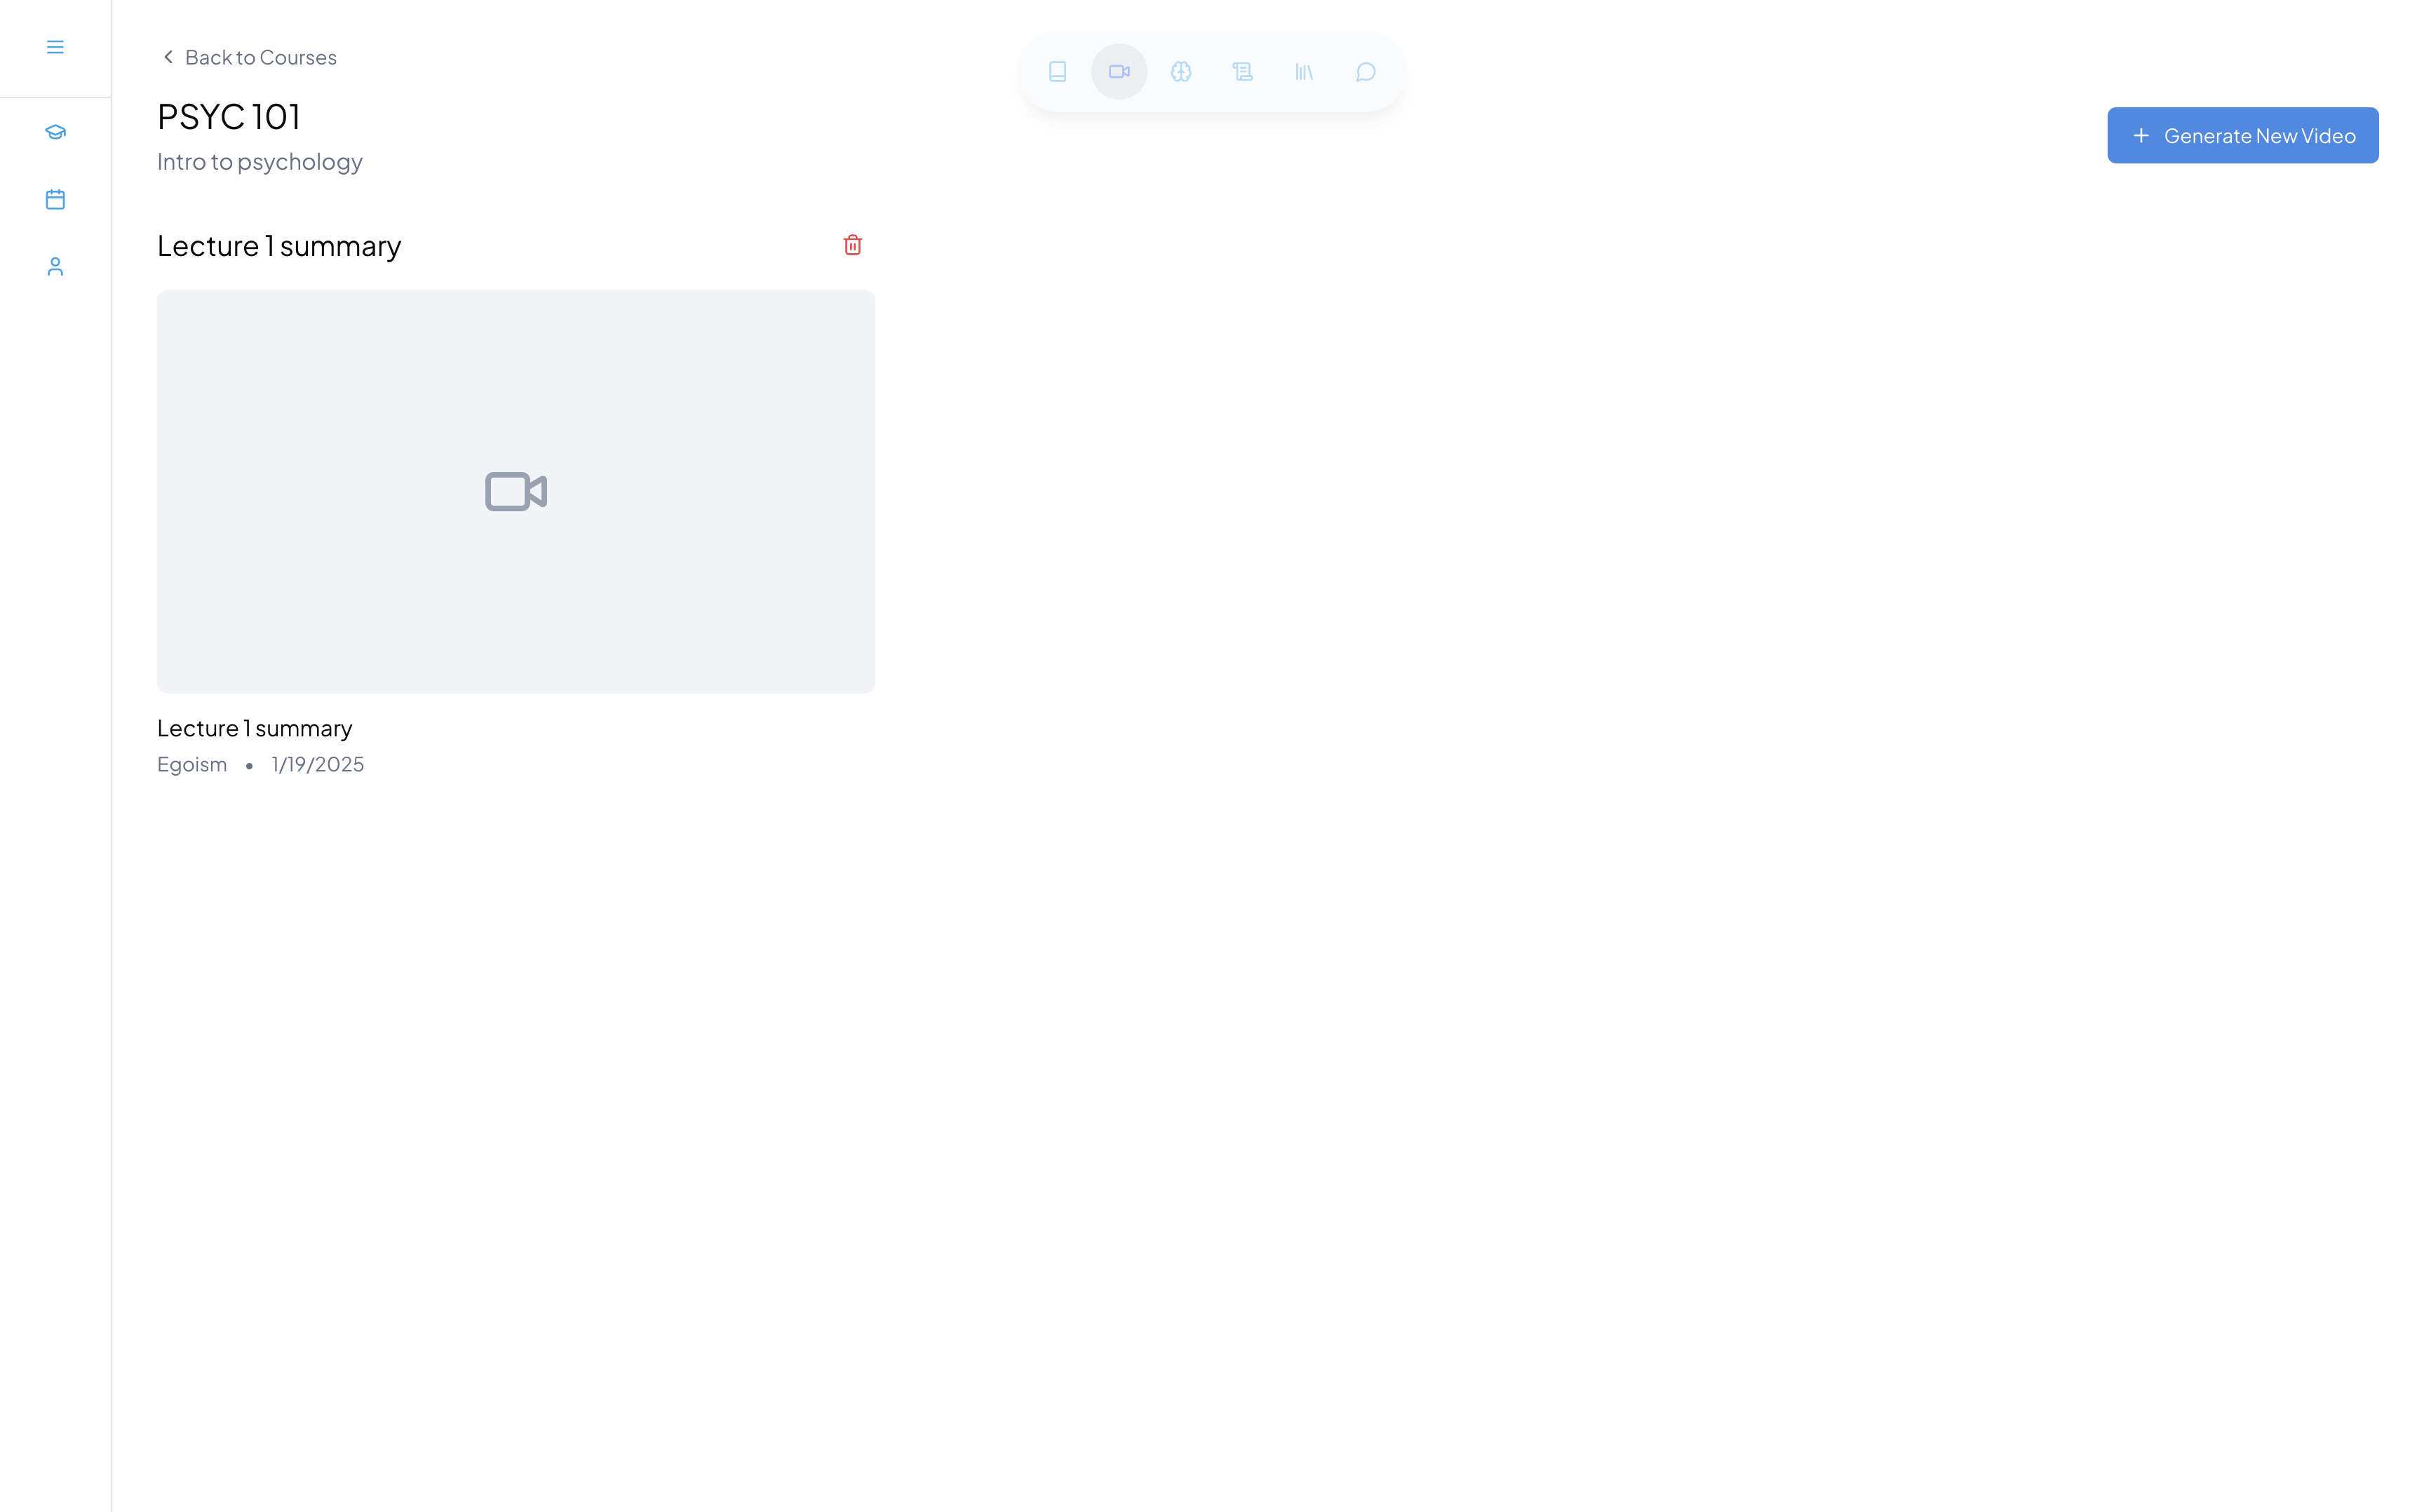Click the Egoism topic label
This screenshot has height=1512, width=2424.
192,764
